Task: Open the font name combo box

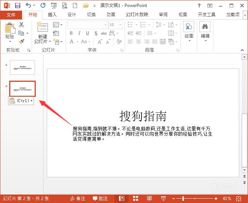Action: (88, 25)
